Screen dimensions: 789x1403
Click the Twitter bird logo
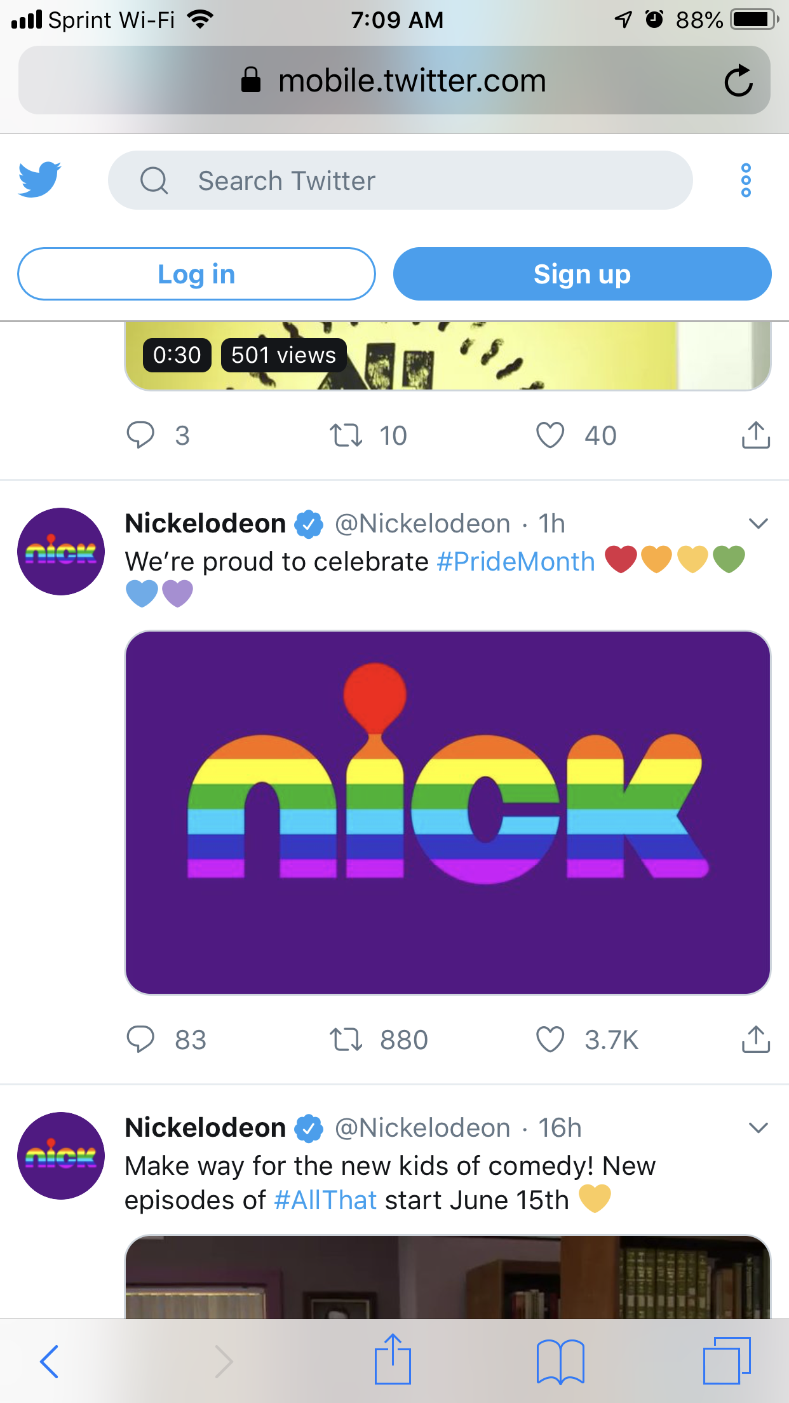39,180
